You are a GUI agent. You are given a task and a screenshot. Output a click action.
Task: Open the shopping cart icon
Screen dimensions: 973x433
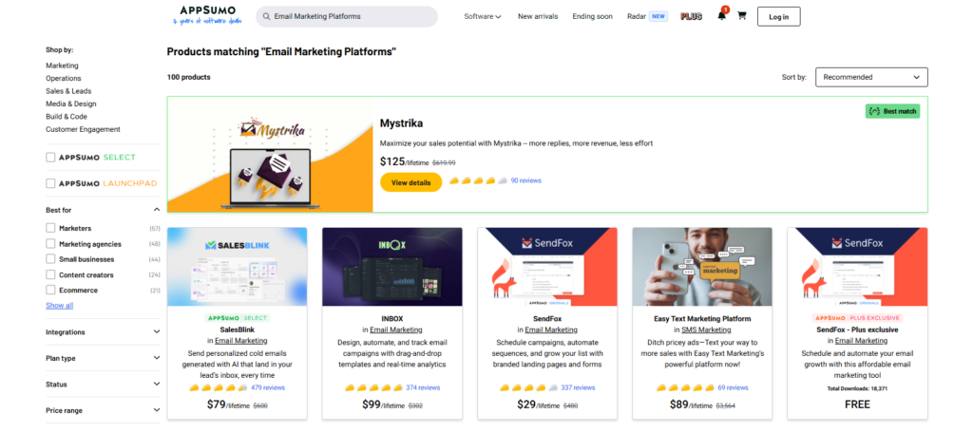coord(741,16)
